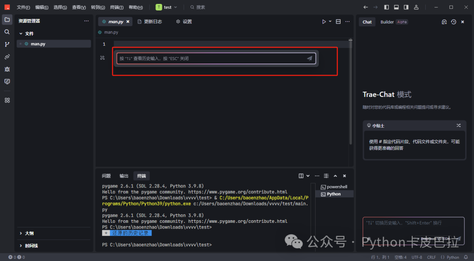This screenshot has height=261, width=474.
Task: Start a new chat with the icon
Action: tap(444, 22)
